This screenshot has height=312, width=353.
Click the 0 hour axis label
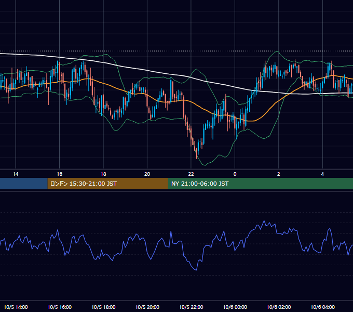pos(235,174)
